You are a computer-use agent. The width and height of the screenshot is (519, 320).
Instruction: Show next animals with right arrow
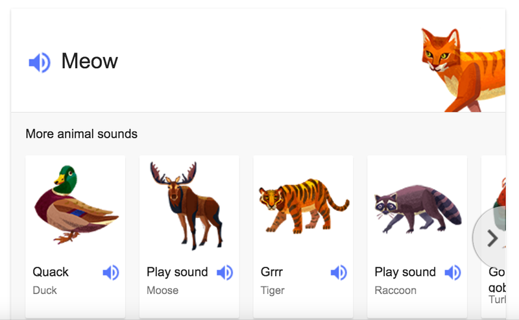[x=492, y=238]
